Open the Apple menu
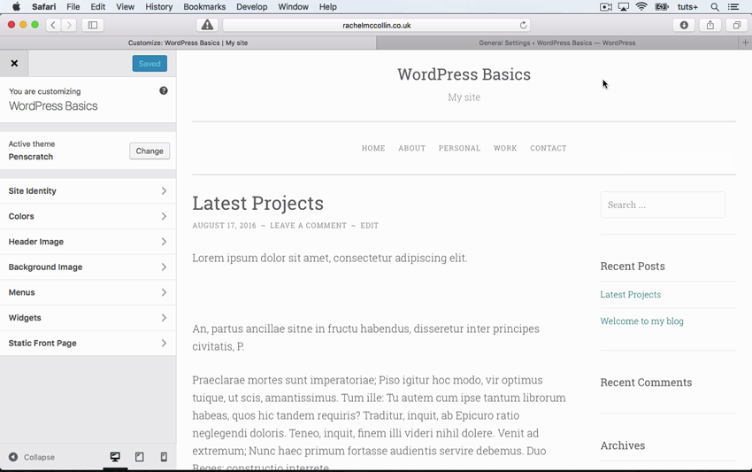752x472 pixels. (x=16, y=7)
